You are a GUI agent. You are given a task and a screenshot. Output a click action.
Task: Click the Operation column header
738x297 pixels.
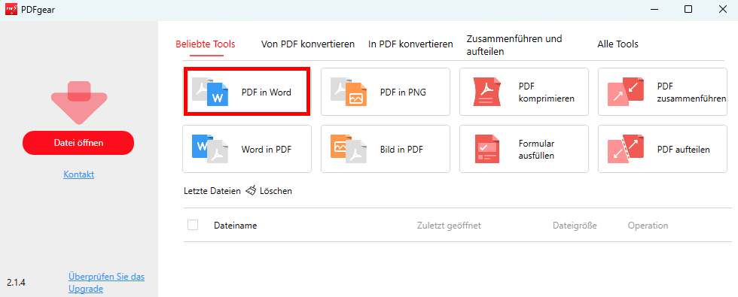(648, 226)
